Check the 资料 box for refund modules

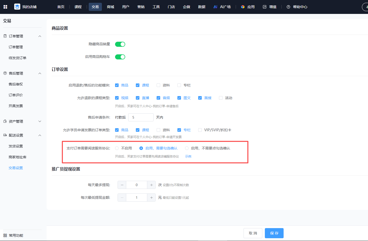click(158, 85)
